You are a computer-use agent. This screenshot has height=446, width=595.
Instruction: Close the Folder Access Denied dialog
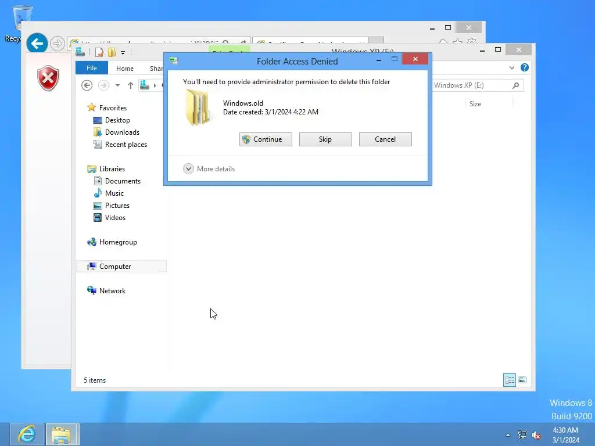click(415, 59)
